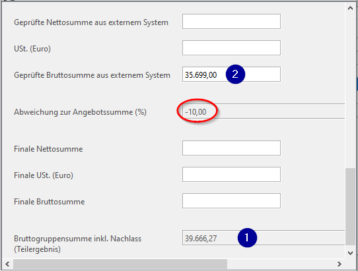Click the vertical scrollbar thumb
The height and width of the screenshot is (271, 358).
[x=350, y=206]
